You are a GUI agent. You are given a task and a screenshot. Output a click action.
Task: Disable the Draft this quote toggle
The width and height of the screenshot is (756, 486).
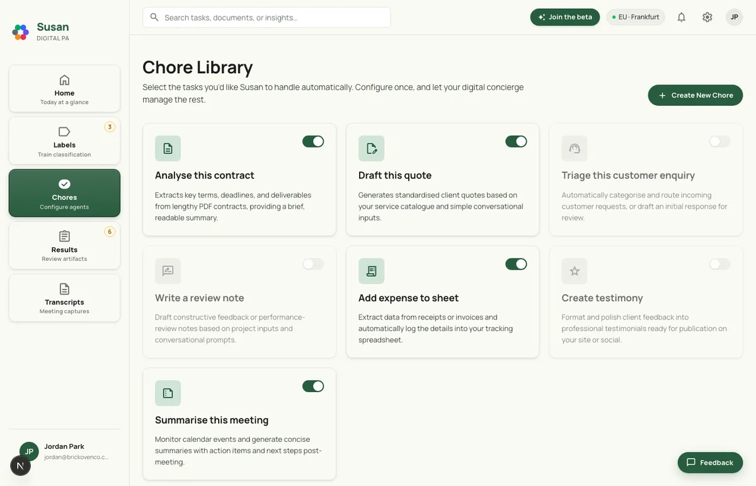[516, 142]
